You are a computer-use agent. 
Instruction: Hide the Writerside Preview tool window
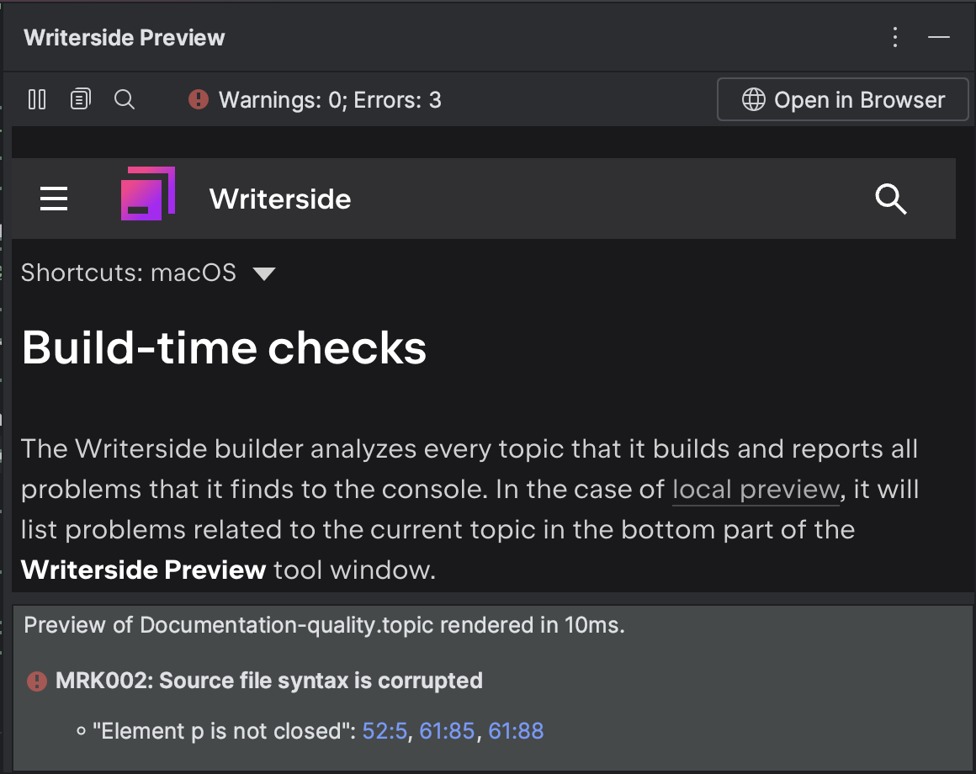click(x=939, y=37)
